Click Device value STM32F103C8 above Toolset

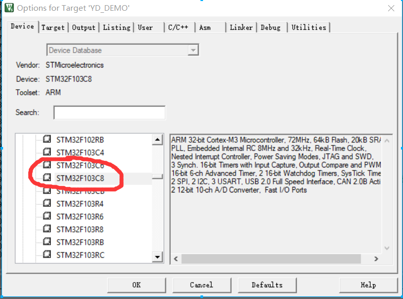pyautogui.click(x=69, y=79)
